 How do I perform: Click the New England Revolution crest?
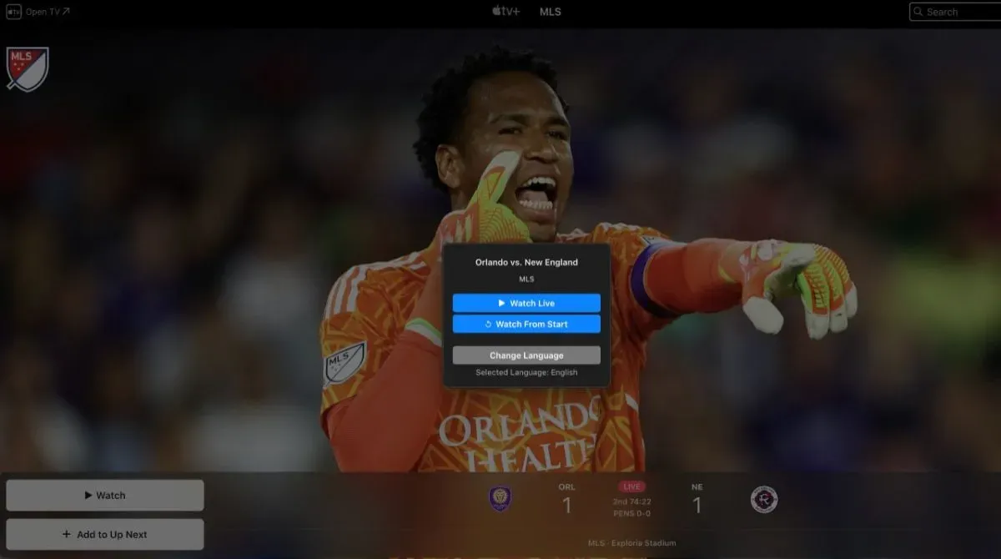click(764, 500)
